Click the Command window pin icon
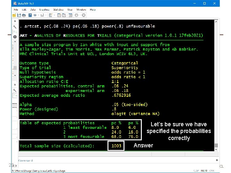The height and width of the screenshot is (173, 231). (217, 160)
